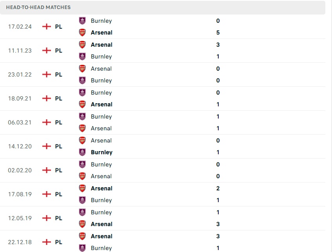332x252 pixels.
Task: Click Burnley crest in 14.12.20 match
Action: tap(82, 152)
